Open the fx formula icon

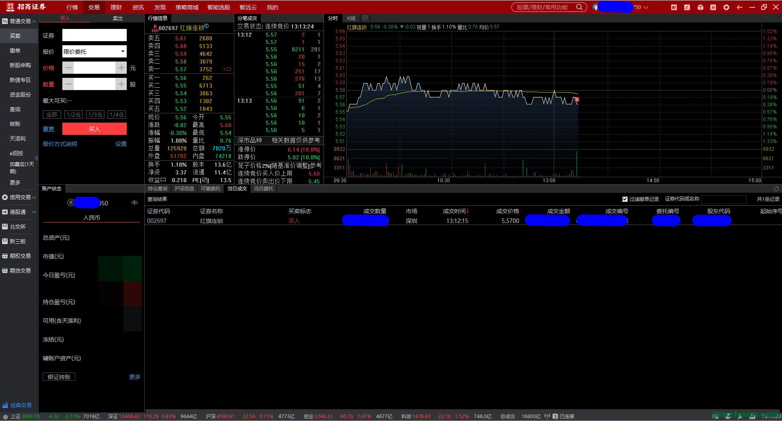(x=713, y=7)
